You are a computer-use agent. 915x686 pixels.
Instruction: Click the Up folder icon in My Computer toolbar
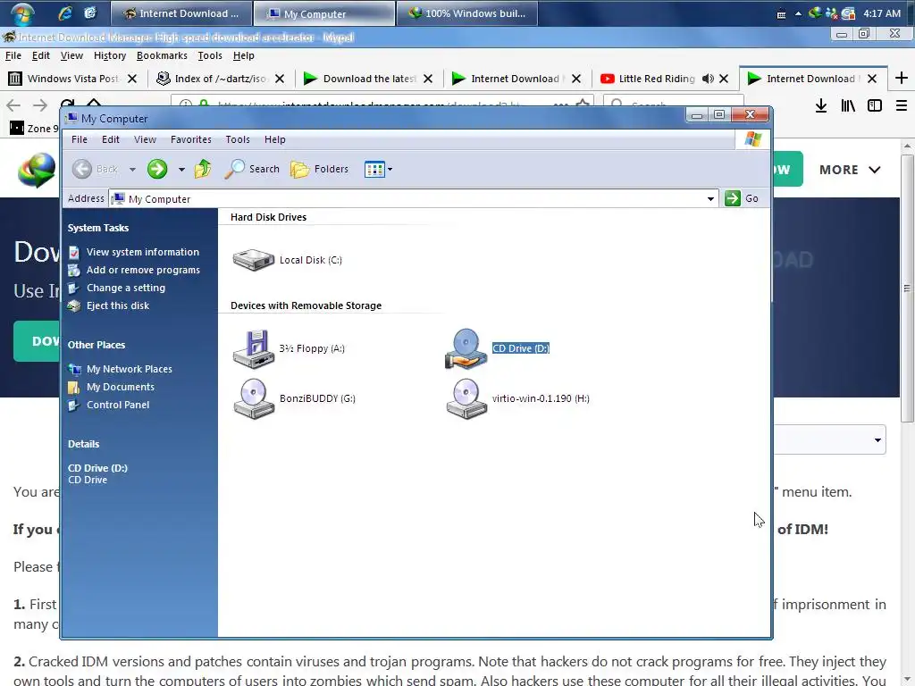[x=203, y=169]
